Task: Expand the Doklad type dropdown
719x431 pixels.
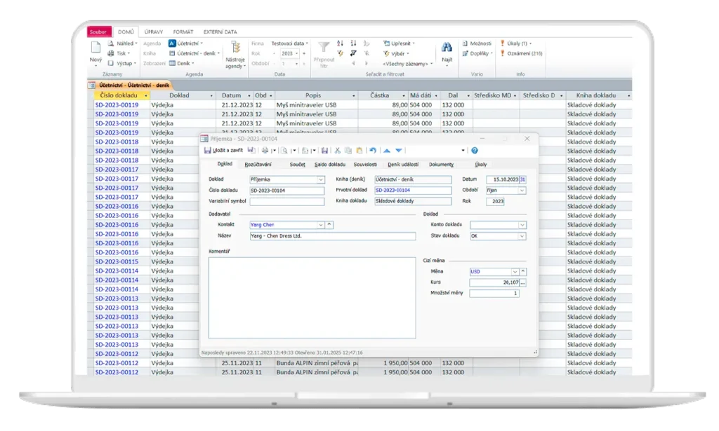Action: click(x=321, y=179)
